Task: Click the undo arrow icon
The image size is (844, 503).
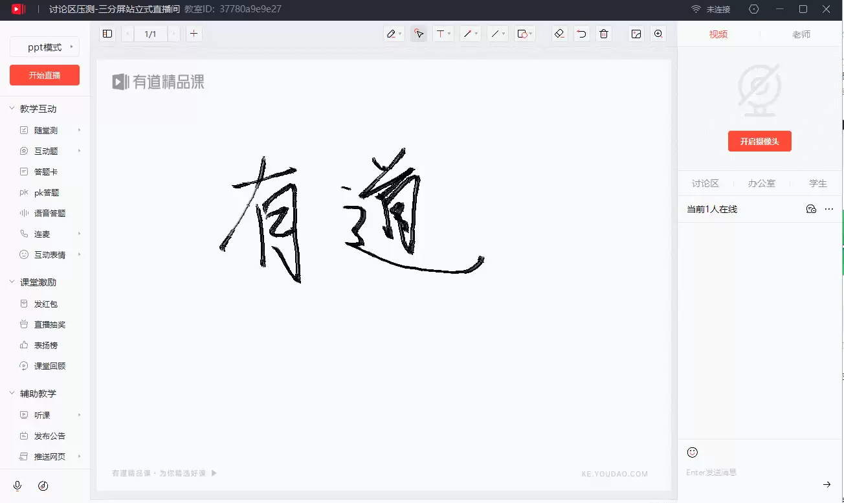Action: coord(582,34)
